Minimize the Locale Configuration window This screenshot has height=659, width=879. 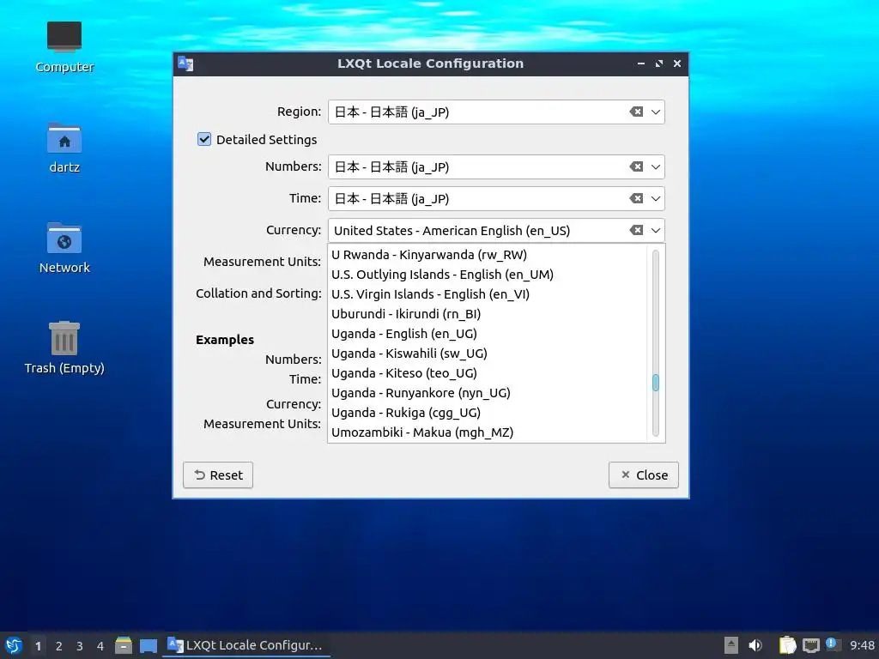point(640,63)
